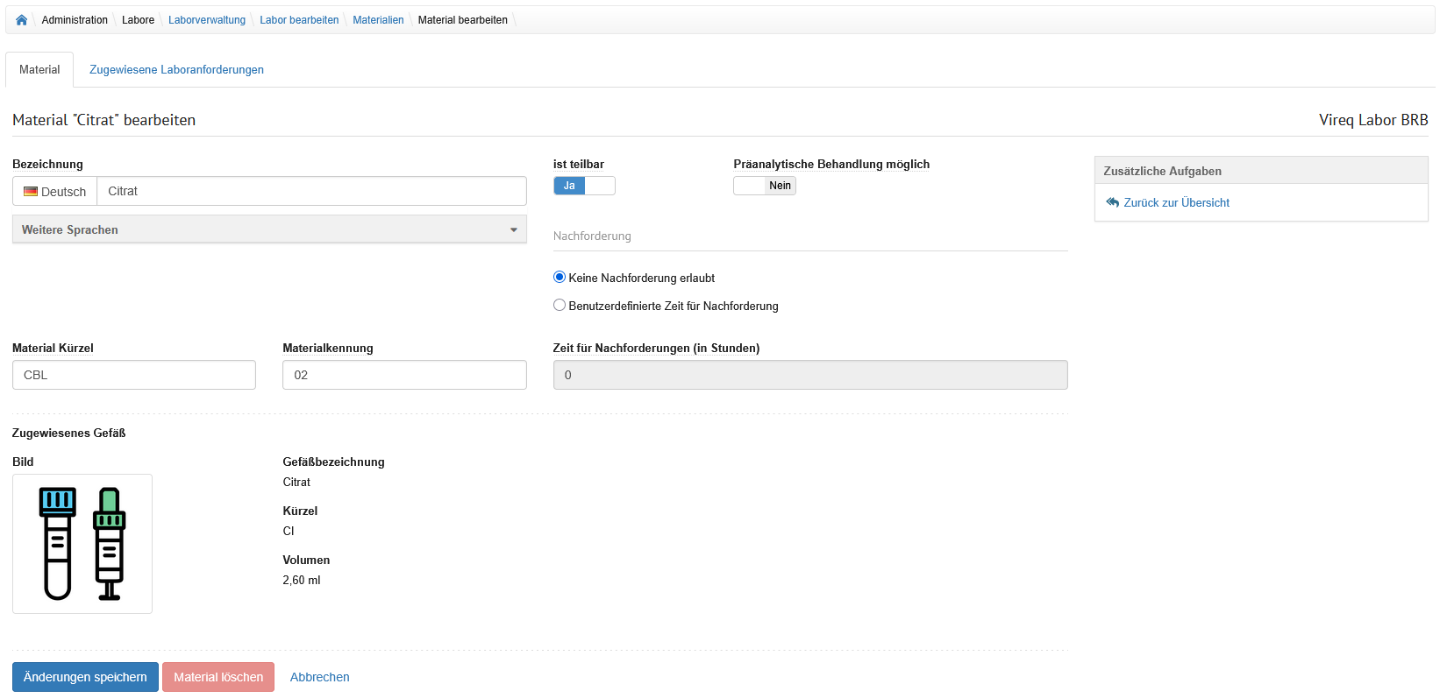This screenshot has height=698, width=1440.
Task: Focus the Materialkennung text field
Action: [x=404, y=375]
